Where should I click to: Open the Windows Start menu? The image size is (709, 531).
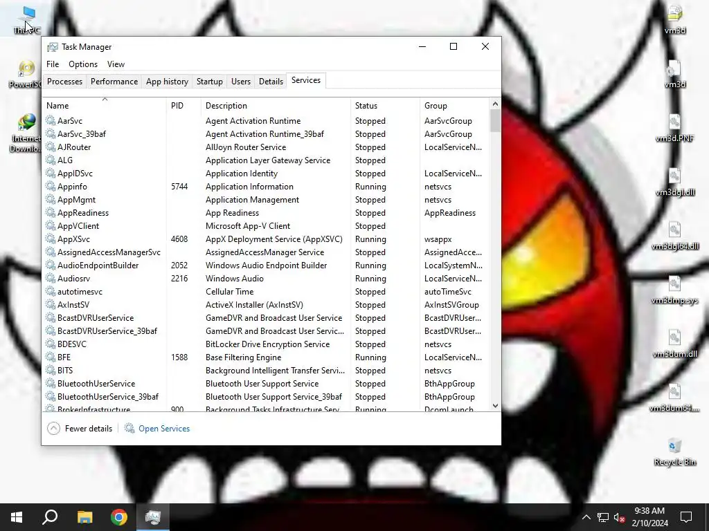point(17,517)
